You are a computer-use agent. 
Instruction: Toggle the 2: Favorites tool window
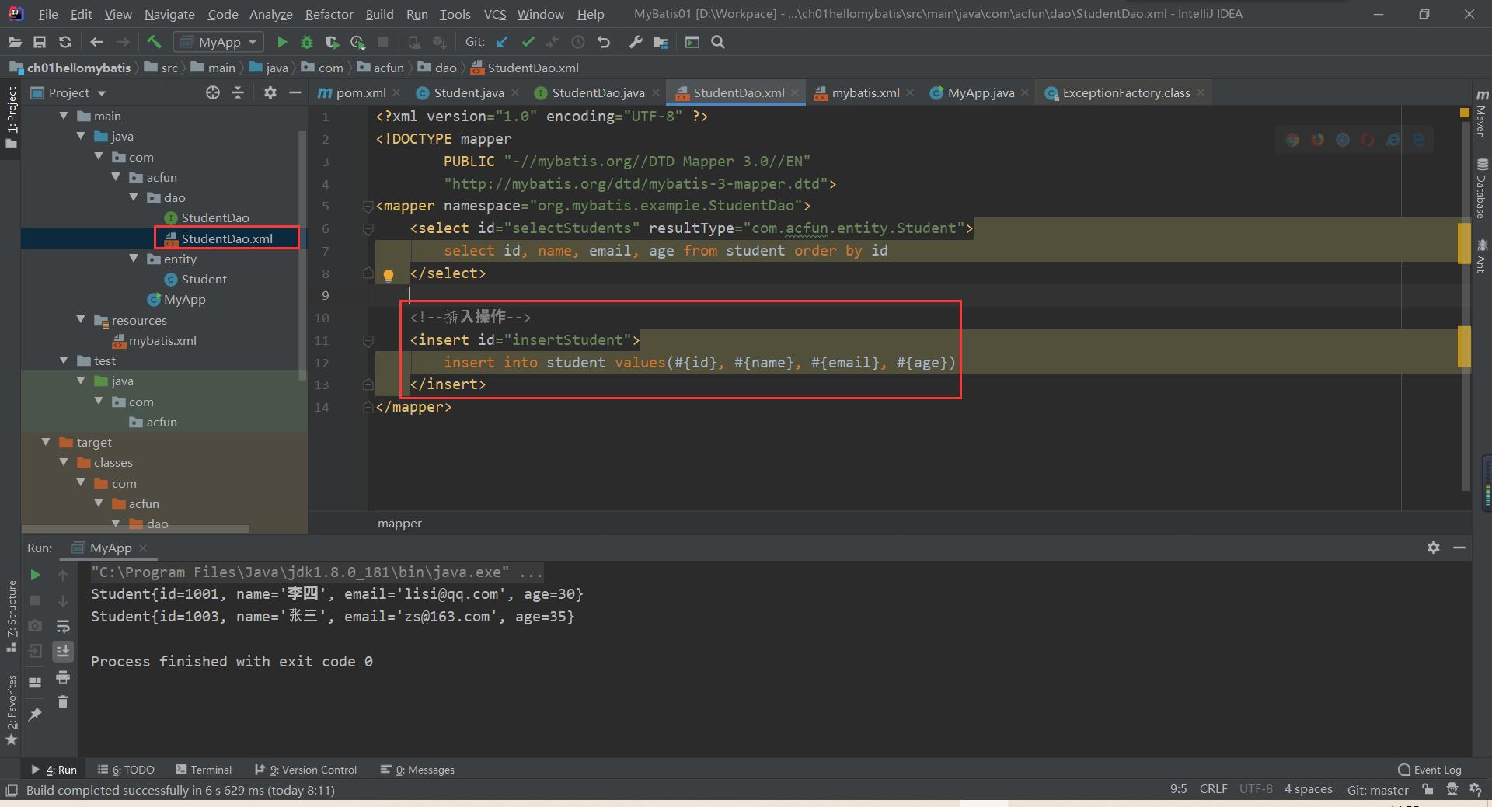coord(11,710)
